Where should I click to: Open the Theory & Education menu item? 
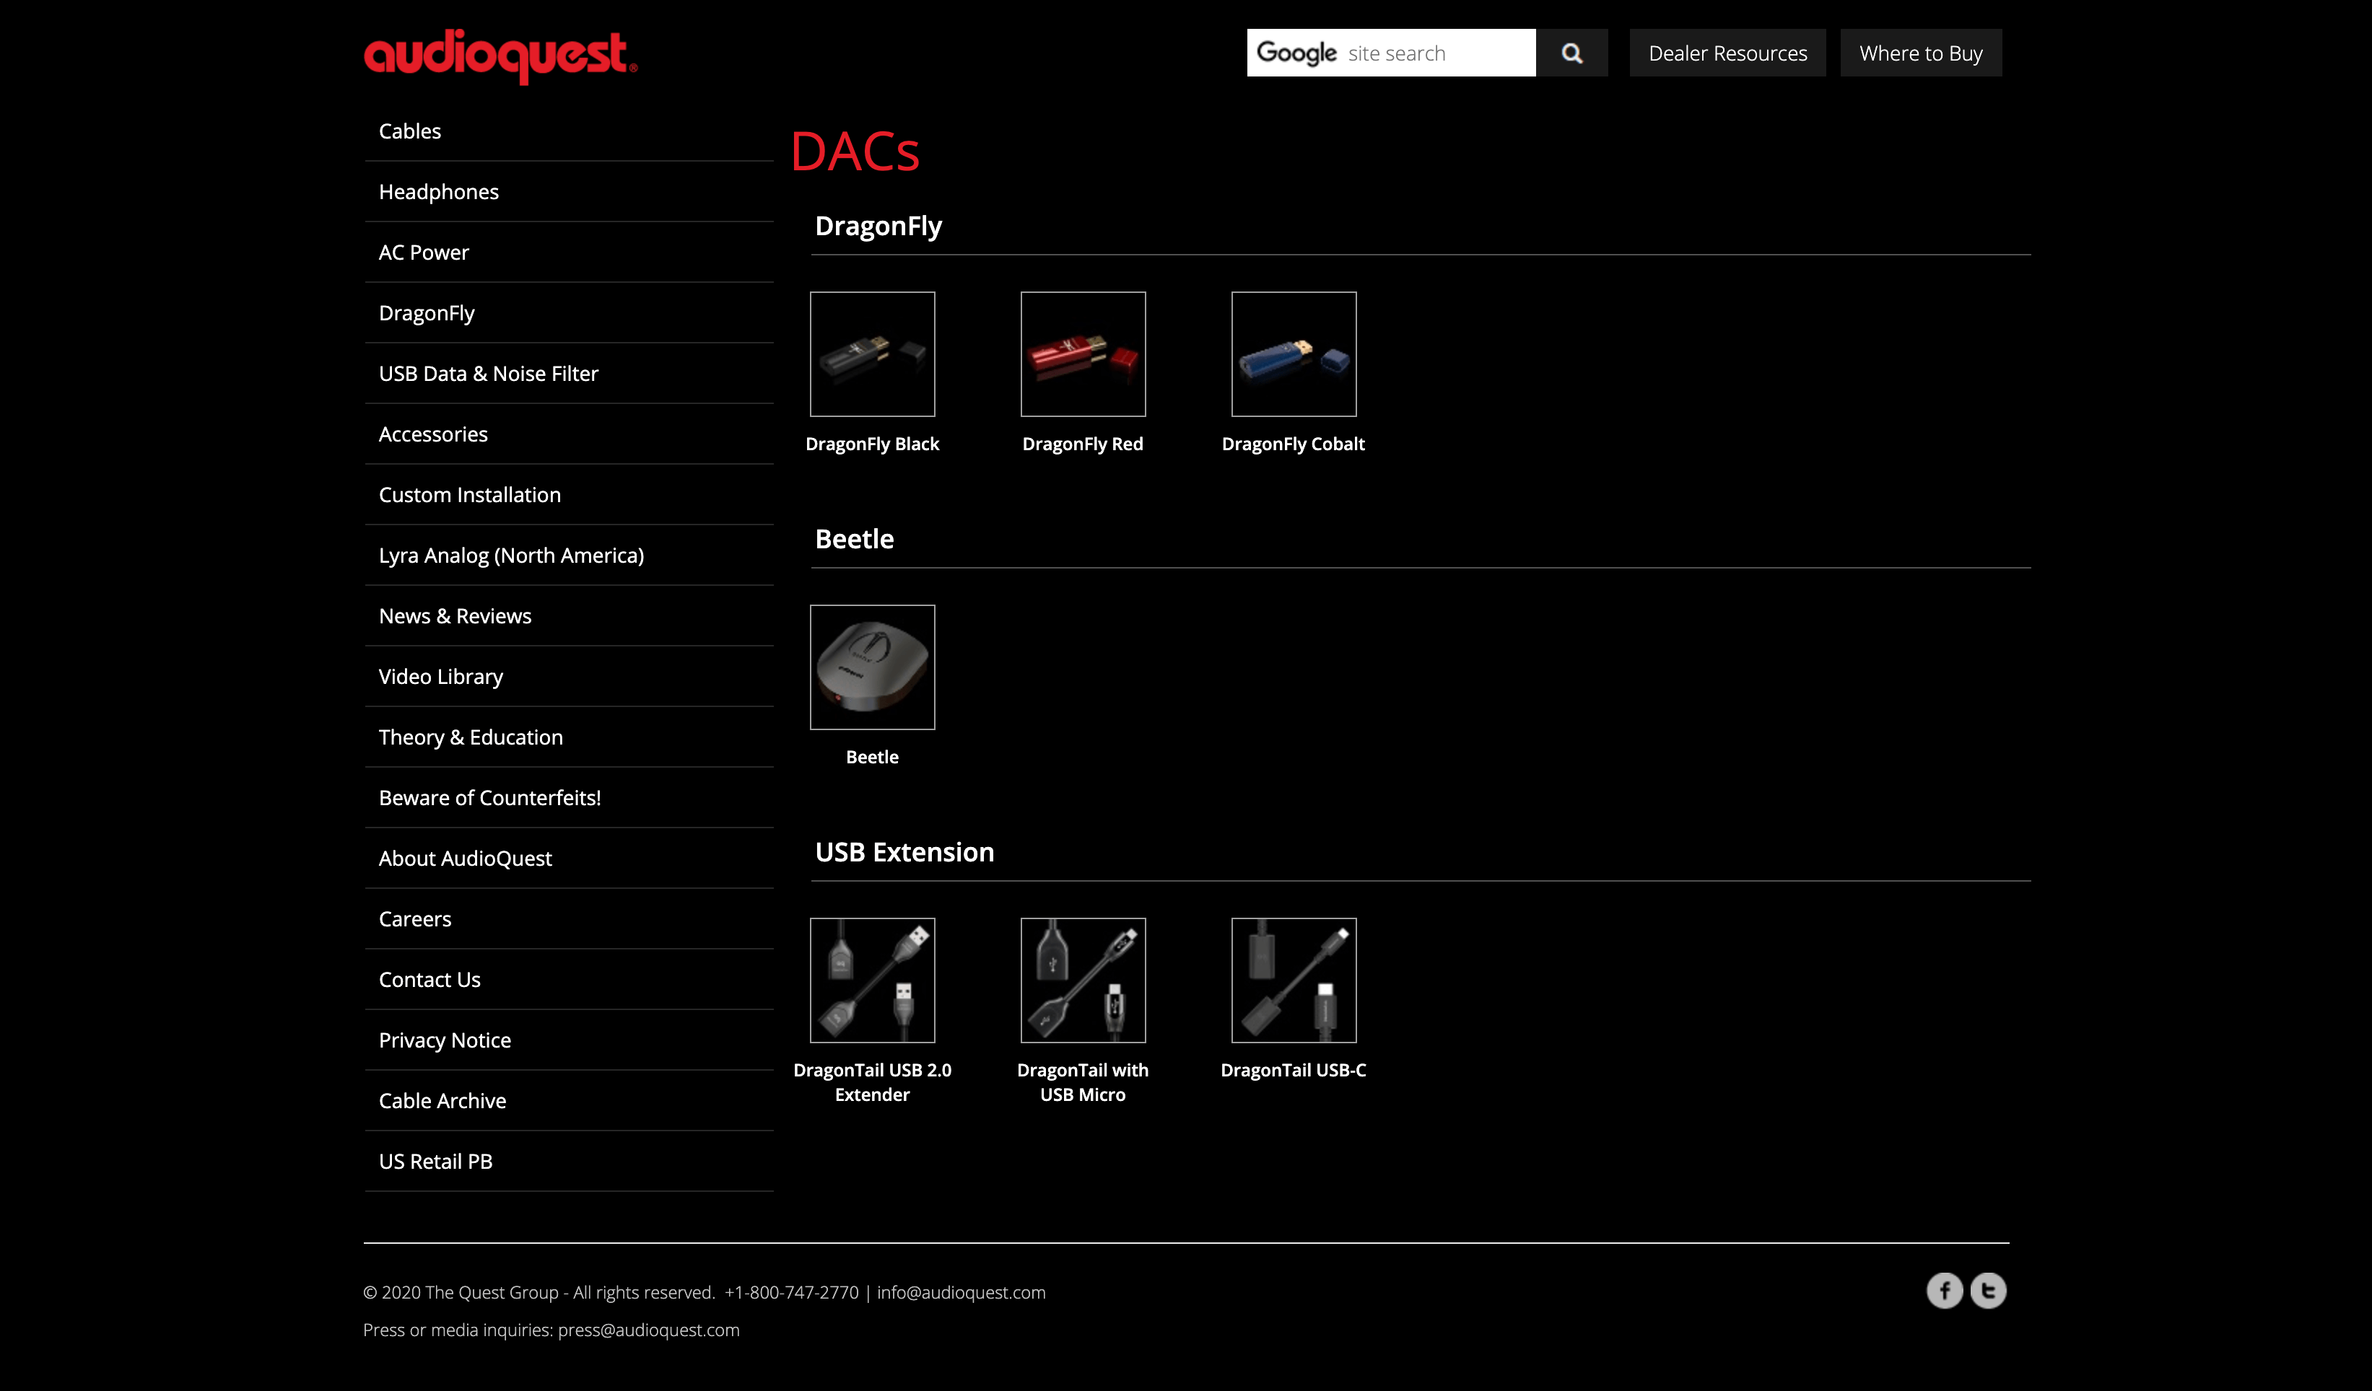[471, 737]
